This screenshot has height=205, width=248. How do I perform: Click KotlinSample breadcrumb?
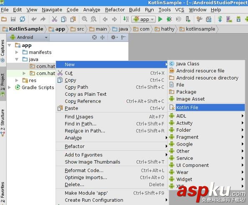[x=23, y=29]
